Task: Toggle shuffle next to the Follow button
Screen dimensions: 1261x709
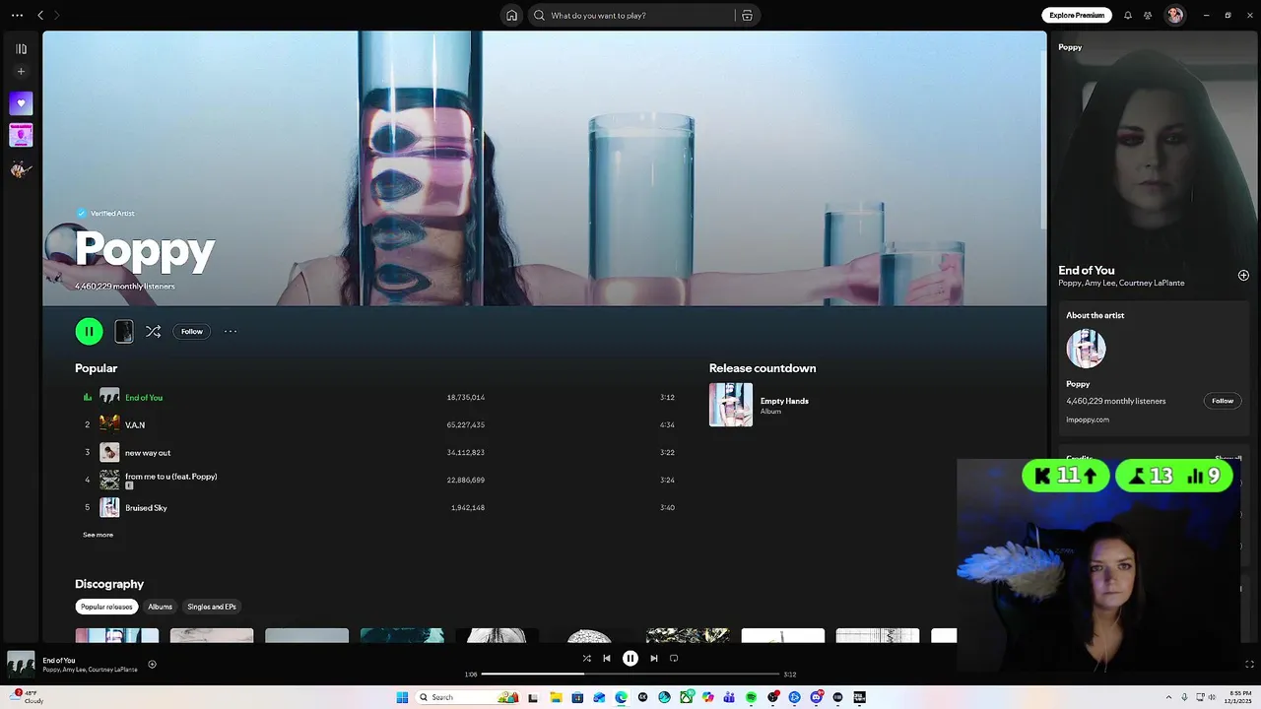Action: [x=153, y=332]
